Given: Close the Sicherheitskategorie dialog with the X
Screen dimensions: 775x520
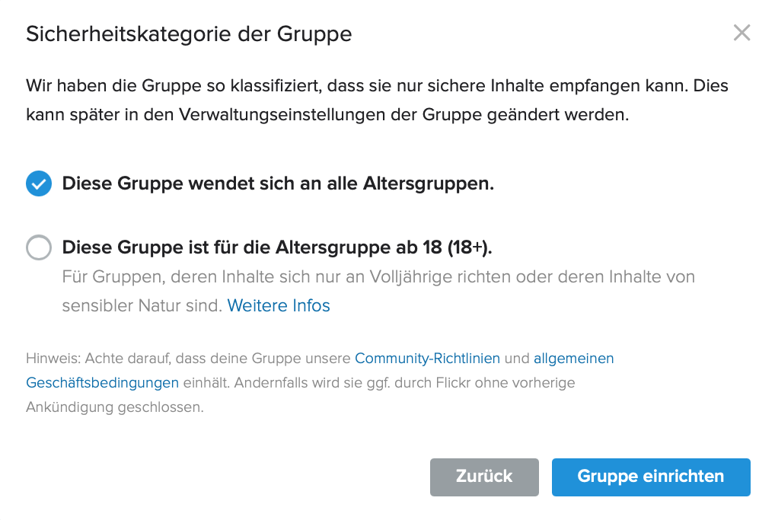Looking at the screenshot, I should pyautogui.click(x=742, y=33).
